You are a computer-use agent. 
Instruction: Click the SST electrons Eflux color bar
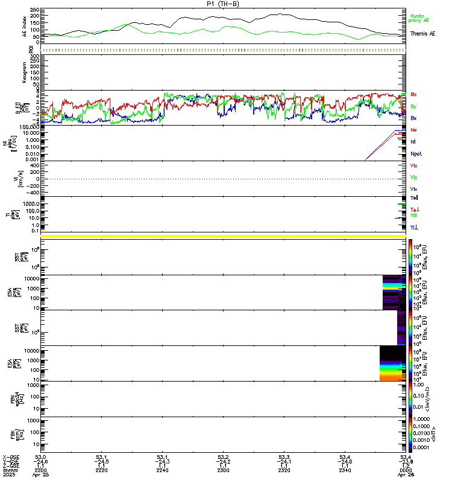(x=410, y=328)
